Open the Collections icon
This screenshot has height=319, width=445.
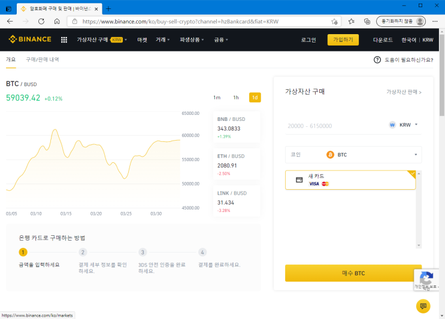367,22
